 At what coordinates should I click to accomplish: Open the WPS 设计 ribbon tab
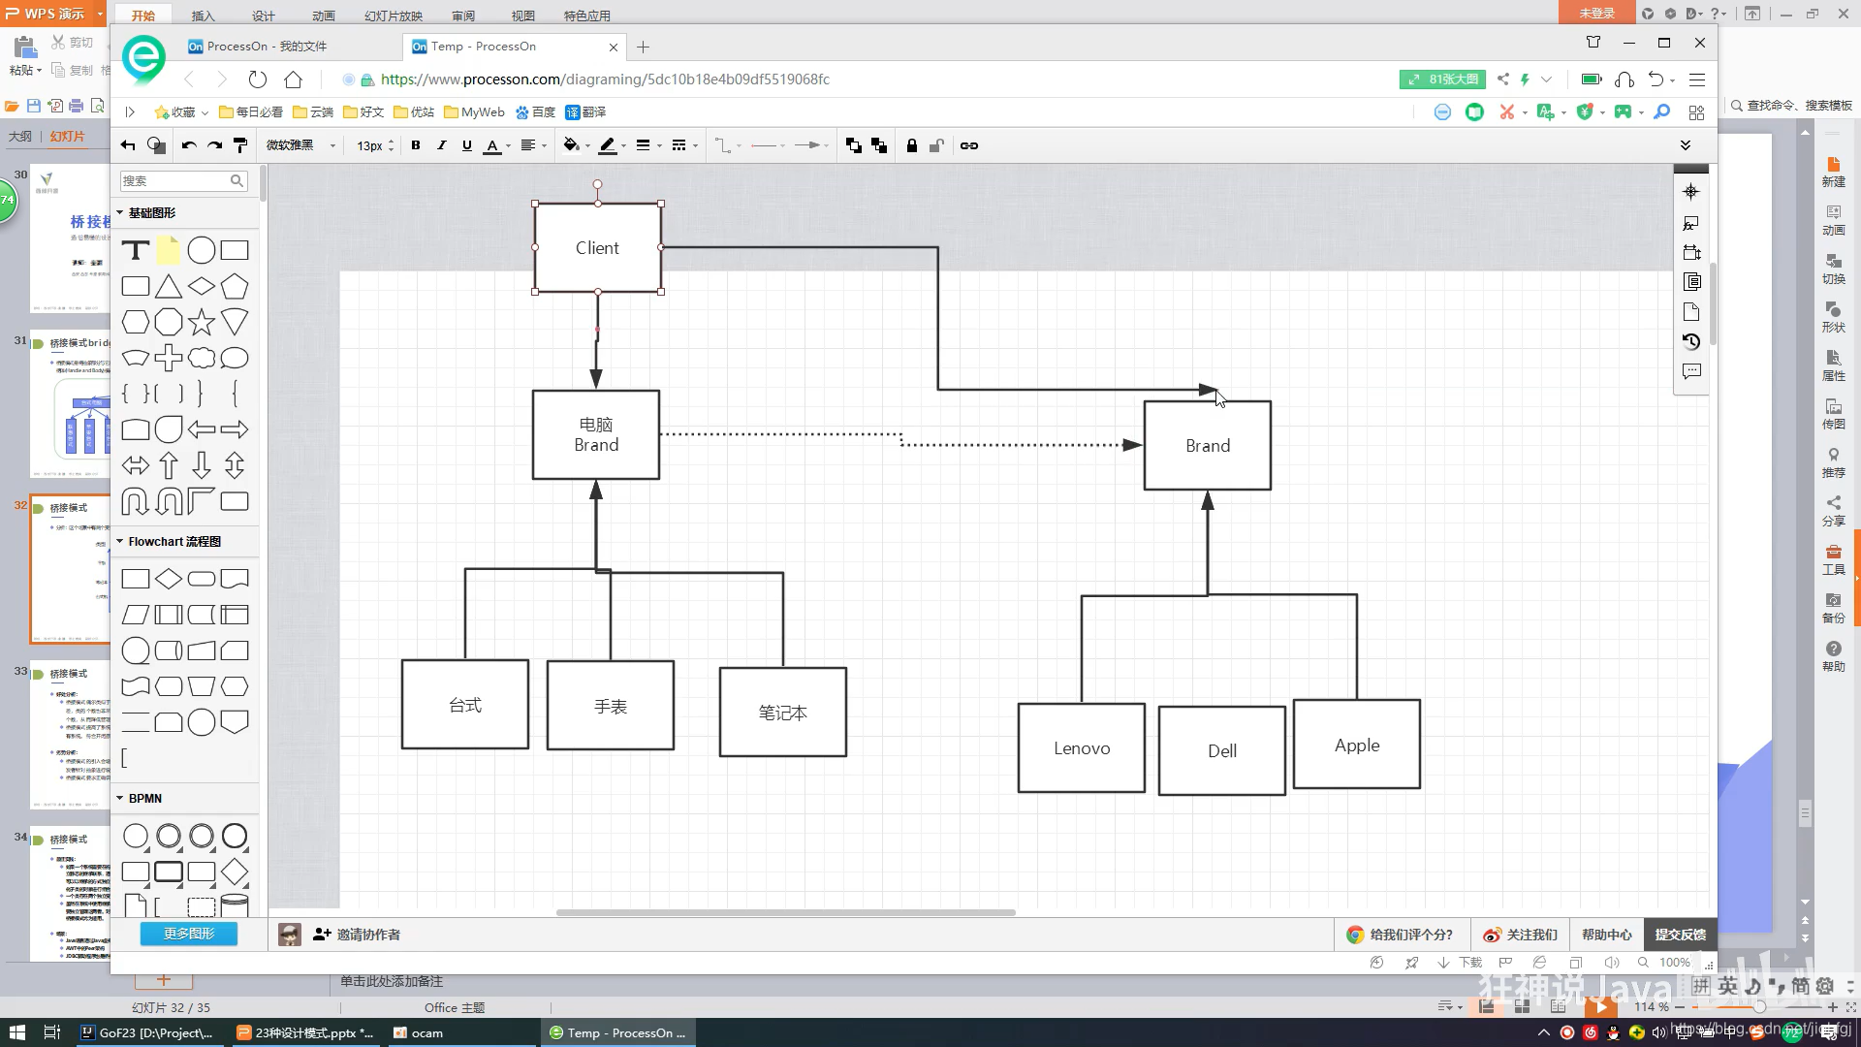pos(263,16)
